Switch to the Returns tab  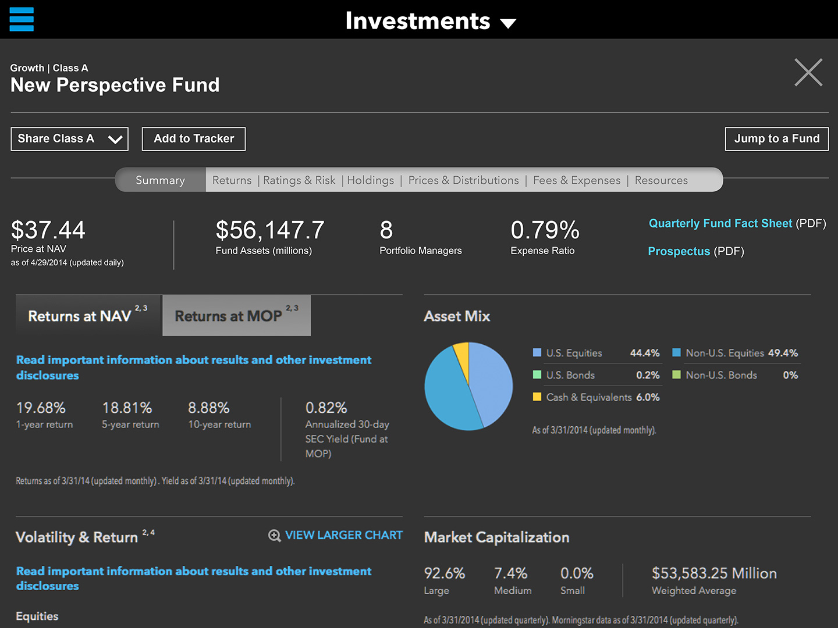[x=232, y=180]
